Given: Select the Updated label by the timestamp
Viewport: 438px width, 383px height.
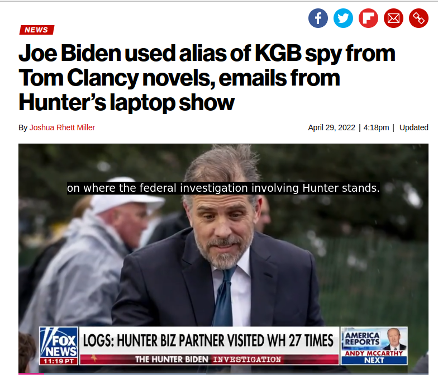Looking at the screenshot, I should 413,127.
